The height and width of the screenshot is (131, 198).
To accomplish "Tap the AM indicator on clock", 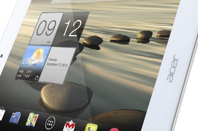I will point(49,42).
